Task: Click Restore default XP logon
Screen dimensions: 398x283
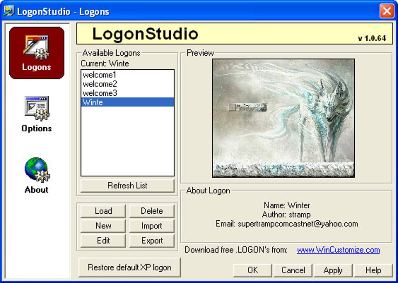Action: pos(130,267)
